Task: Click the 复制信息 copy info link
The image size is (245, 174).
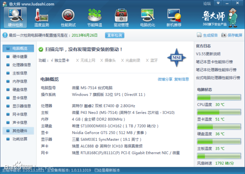Action: [x=182, y=79]
